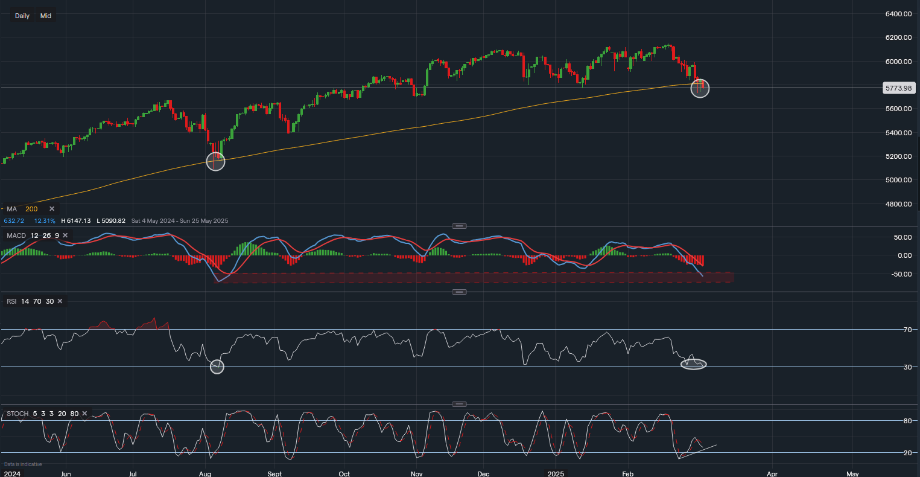The width and height of the screenshot is (920, 477).
Task: Select the RSI ellipse marker near 30 at right
Action: [x=694, y=364]
